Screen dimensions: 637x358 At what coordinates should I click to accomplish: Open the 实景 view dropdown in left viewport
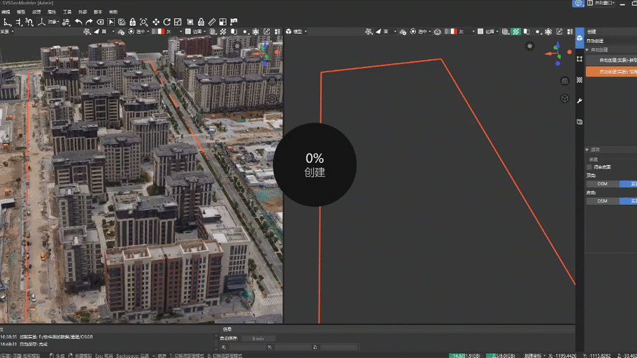pyautogui.click(x=8, y=31)
